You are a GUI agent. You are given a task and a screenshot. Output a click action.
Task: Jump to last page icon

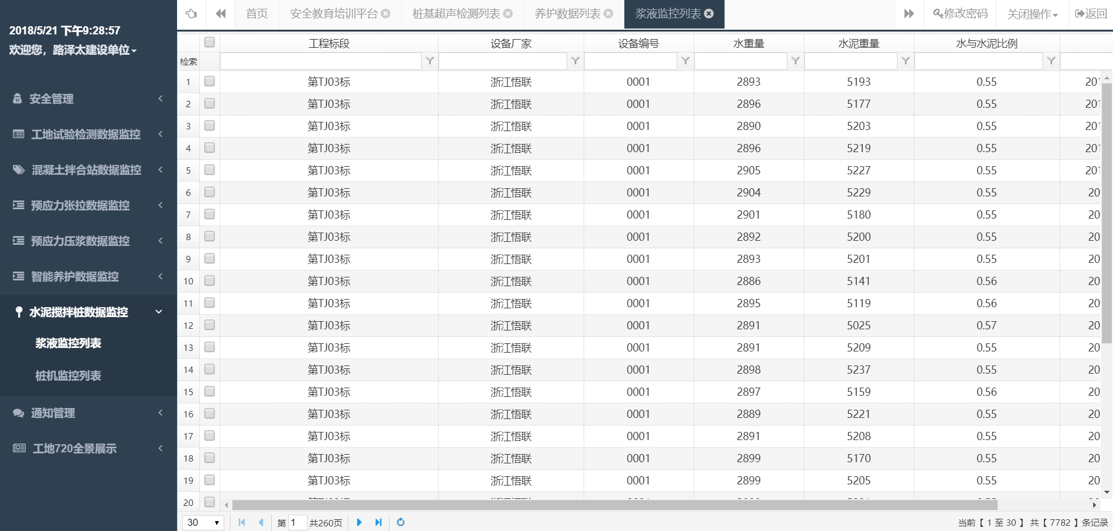point(379,522)
